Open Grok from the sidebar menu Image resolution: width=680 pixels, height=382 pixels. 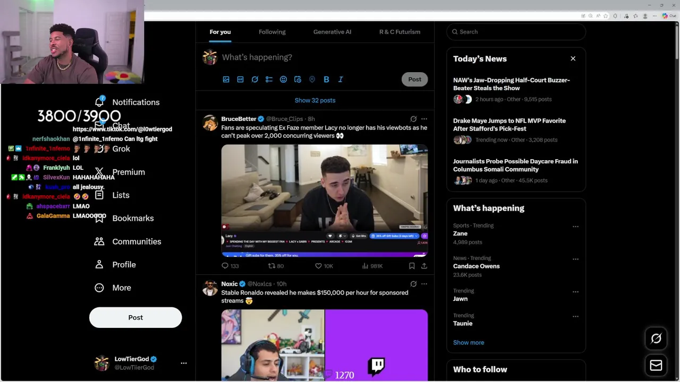(x=112, y=149)
